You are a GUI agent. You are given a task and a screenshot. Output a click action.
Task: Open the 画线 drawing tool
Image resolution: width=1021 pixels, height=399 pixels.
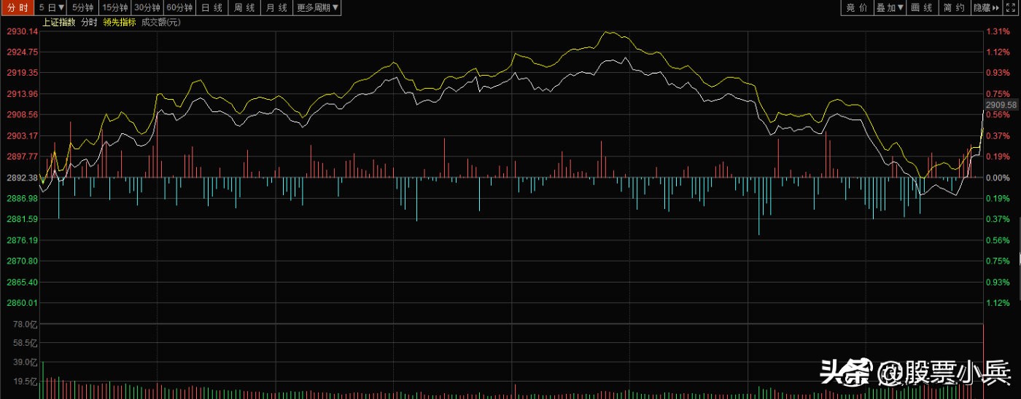tap(922, 7)
